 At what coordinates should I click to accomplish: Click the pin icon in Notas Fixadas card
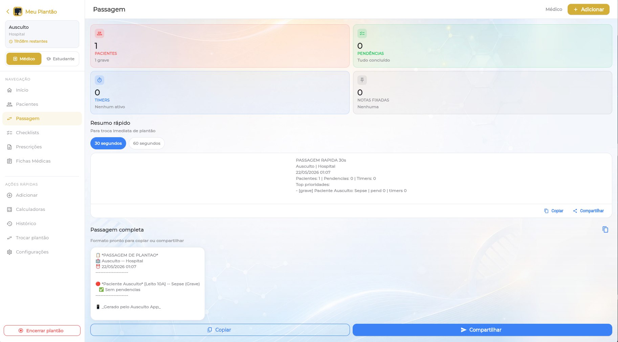[362, 80]
